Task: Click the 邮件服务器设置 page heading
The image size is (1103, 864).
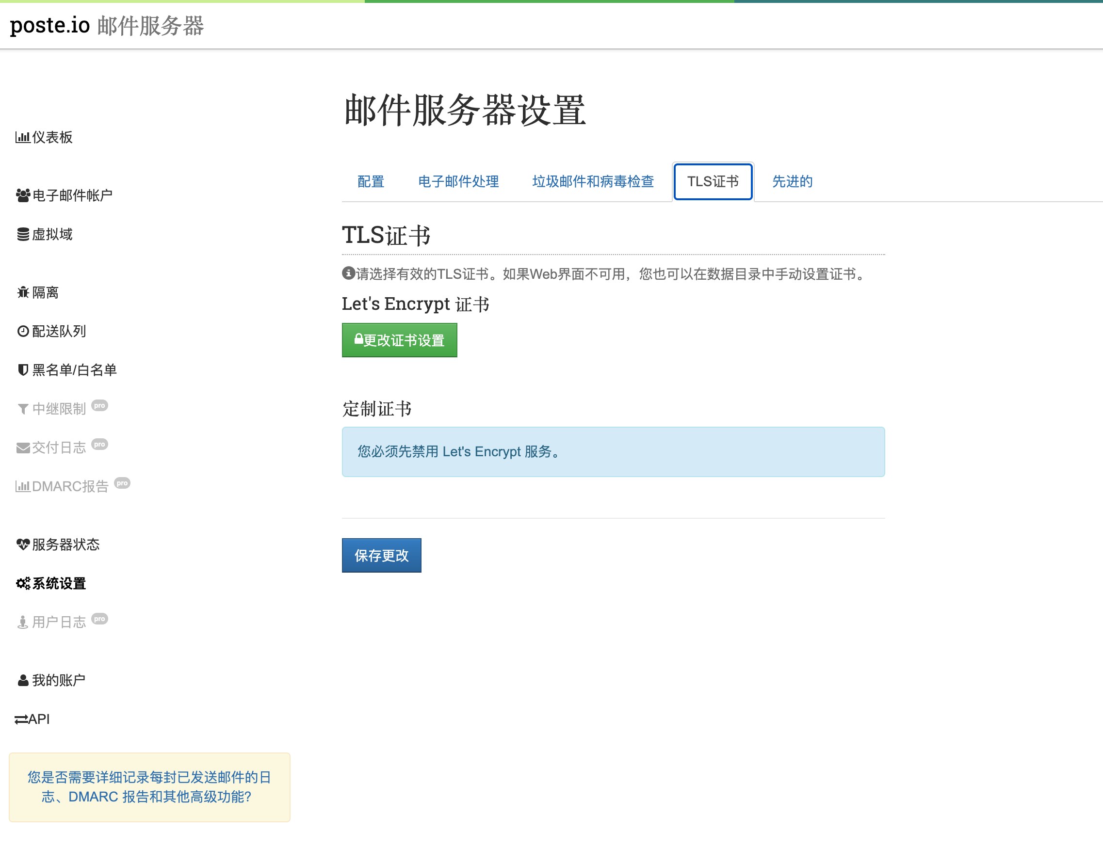Action: point(465,111)
